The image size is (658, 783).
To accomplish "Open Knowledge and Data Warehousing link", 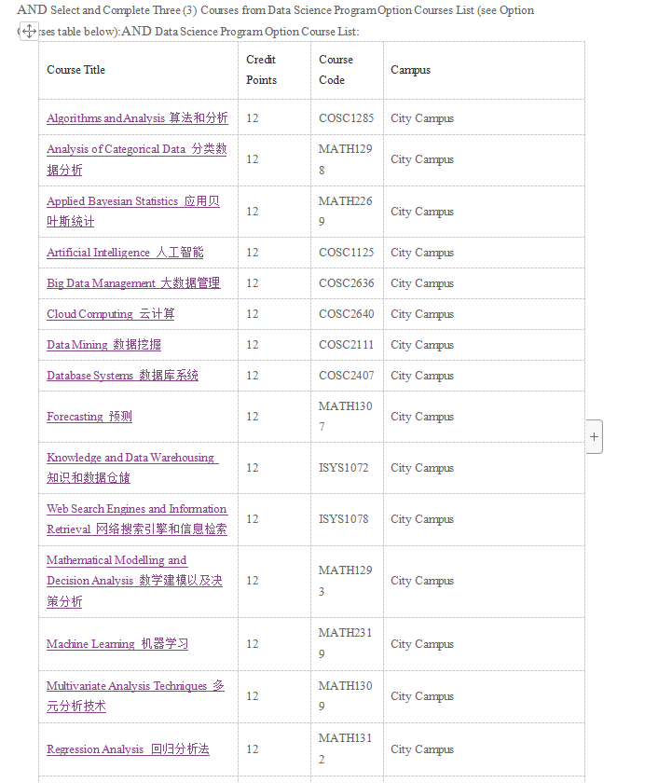I will coord(132,467).
